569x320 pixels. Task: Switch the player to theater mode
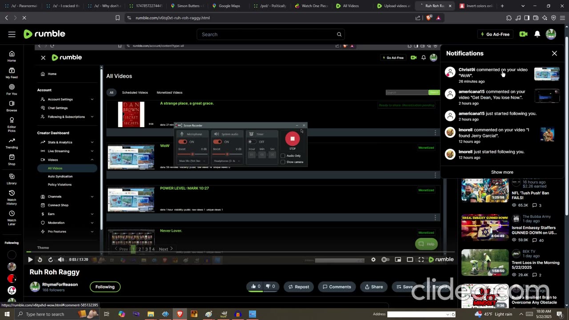[x=410, y=260]
